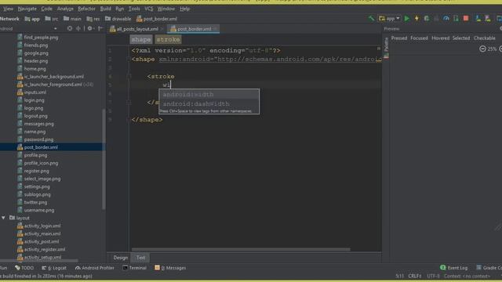
Task: Select ic_launcher_background.xml in tree
Action: tap(54, 77)
